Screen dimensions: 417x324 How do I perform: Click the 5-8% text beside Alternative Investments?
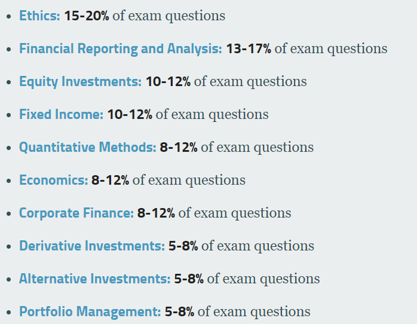click(189, 279)
